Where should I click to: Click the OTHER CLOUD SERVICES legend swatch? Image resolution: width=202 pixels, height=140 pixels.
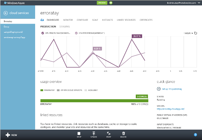point(58,90)
